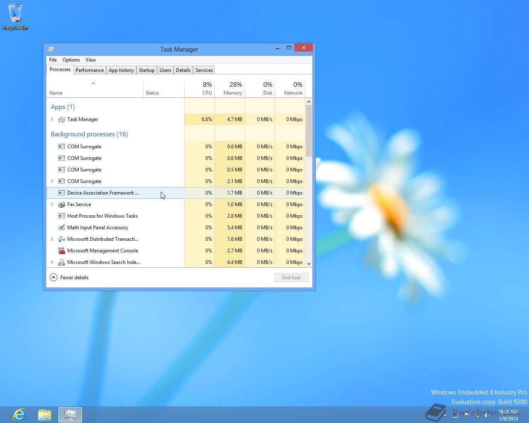Switch to the Users tab
Screen dimensions: 529x423
coord(165,70)
